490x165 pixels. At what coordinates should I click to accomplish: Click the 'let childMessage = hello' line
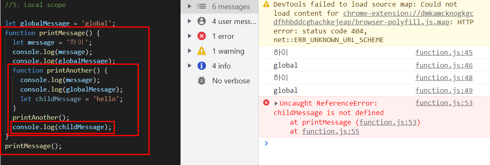coord(71,99)
